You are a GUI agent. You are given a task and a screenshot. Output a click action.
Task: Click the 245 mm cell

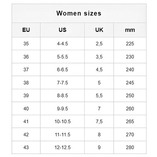click(130, 83)
